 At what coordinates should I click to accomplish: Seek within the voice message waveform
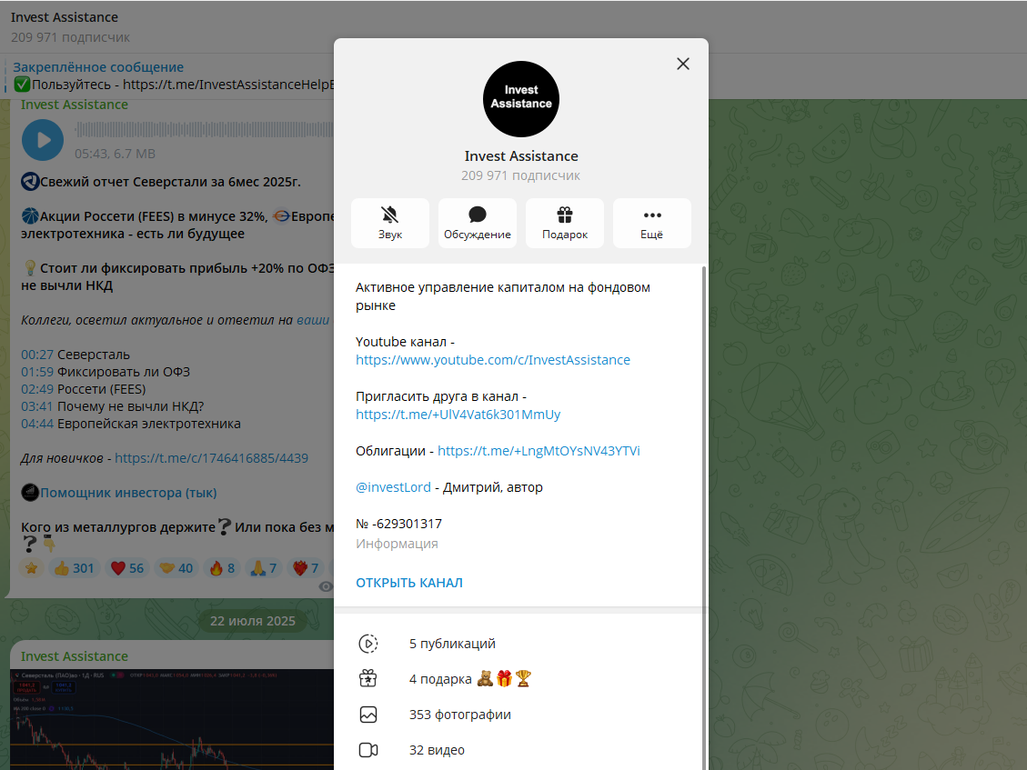coord(204,130)
